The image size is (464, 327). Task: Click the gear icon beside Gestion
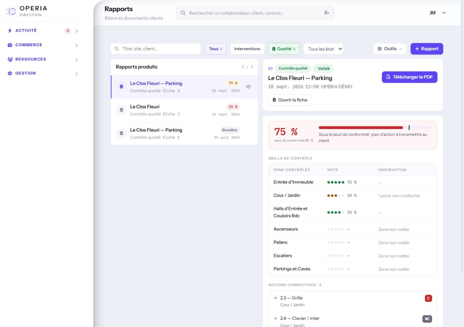click(10, 73)
